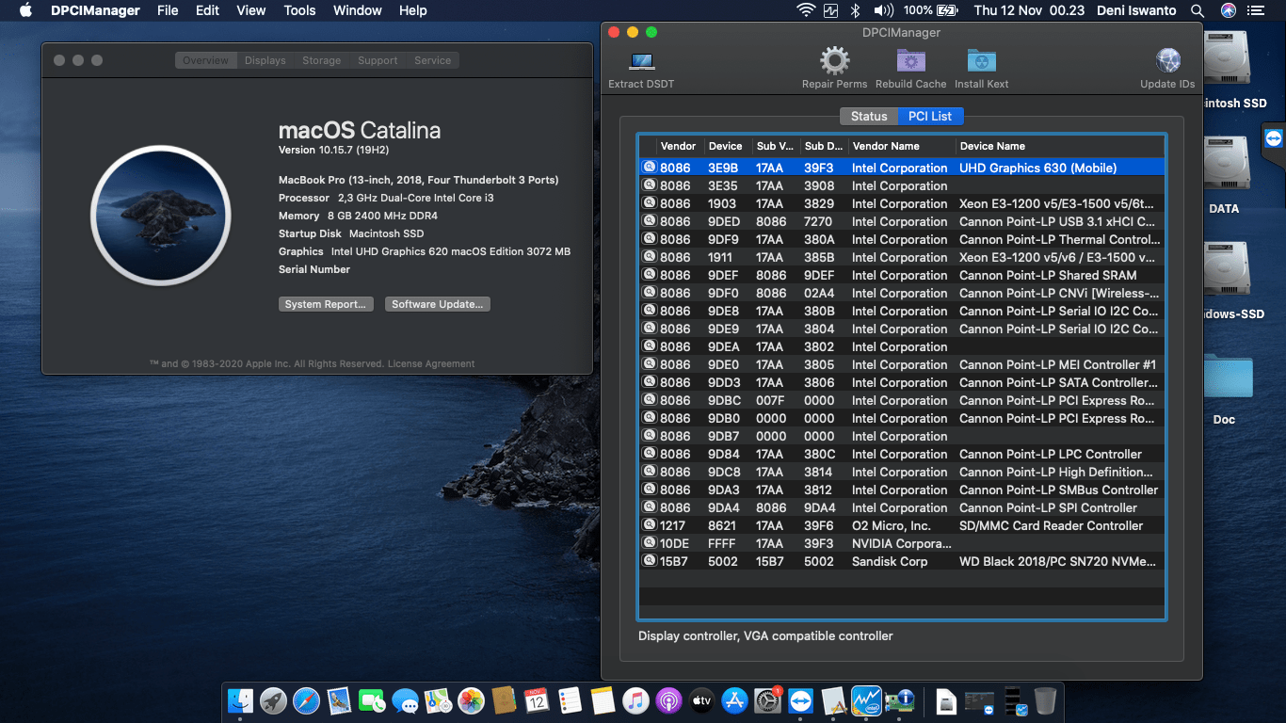Open Maps from the Dock
This screenshot has height=723, width=1286.
438,700
